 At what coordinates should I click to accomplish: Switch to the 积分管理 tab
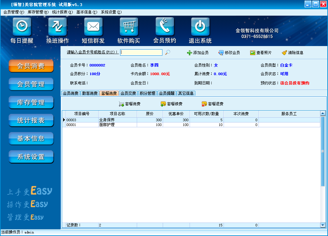pyautogui.click(x=148, y=93)
